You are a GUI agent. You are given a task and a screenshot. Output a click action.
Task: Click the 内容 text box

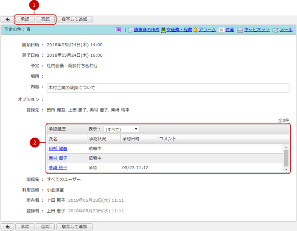point(168,88)
